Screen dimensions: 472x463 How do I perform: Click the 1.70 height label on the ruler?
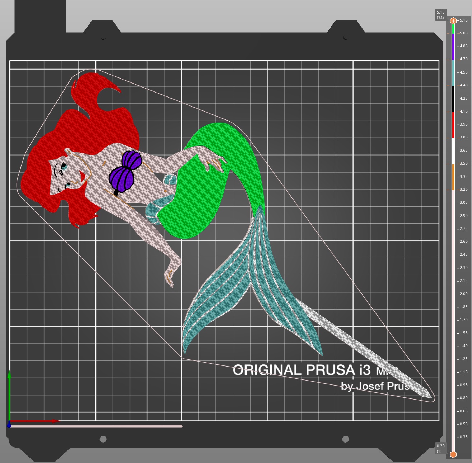coord(463,320)
